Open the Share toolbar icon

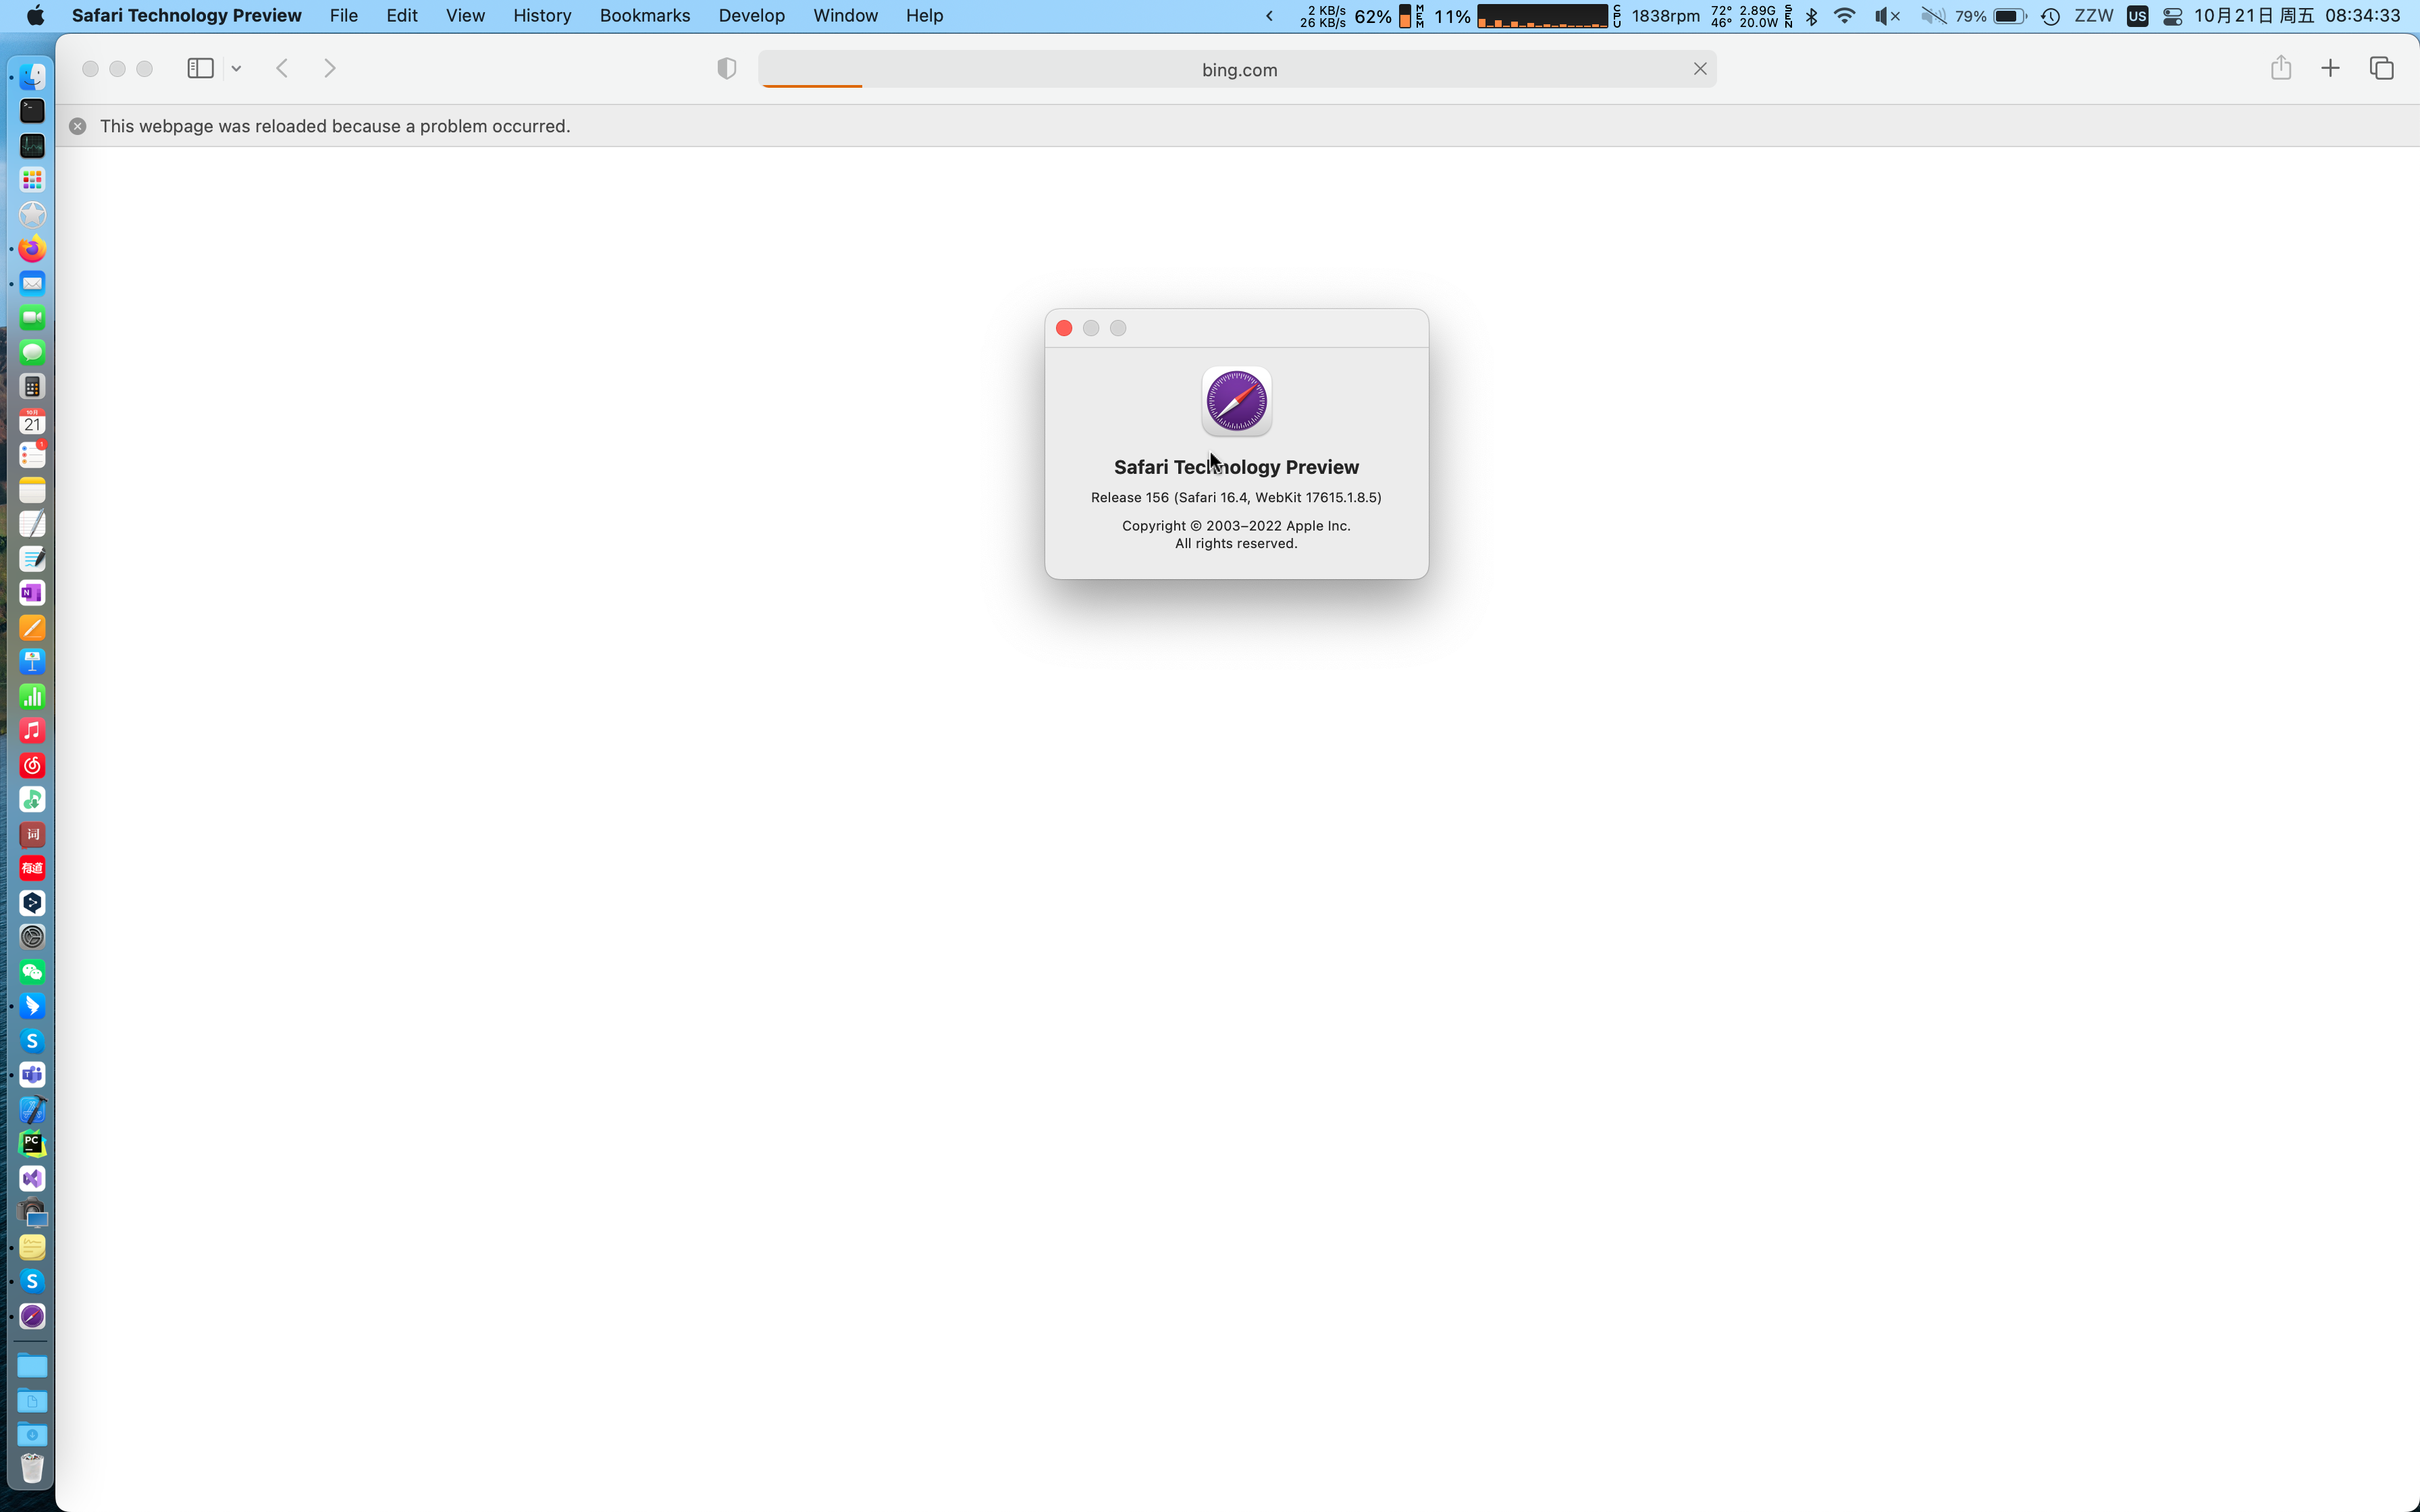(2280, 68)
